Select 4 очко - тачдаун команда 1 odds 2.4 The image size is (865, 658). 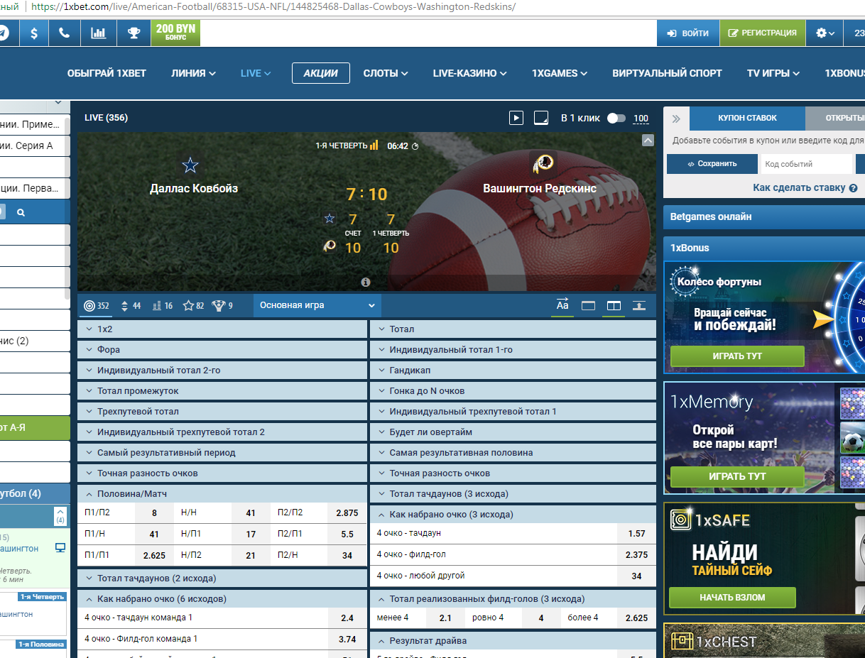347,618
